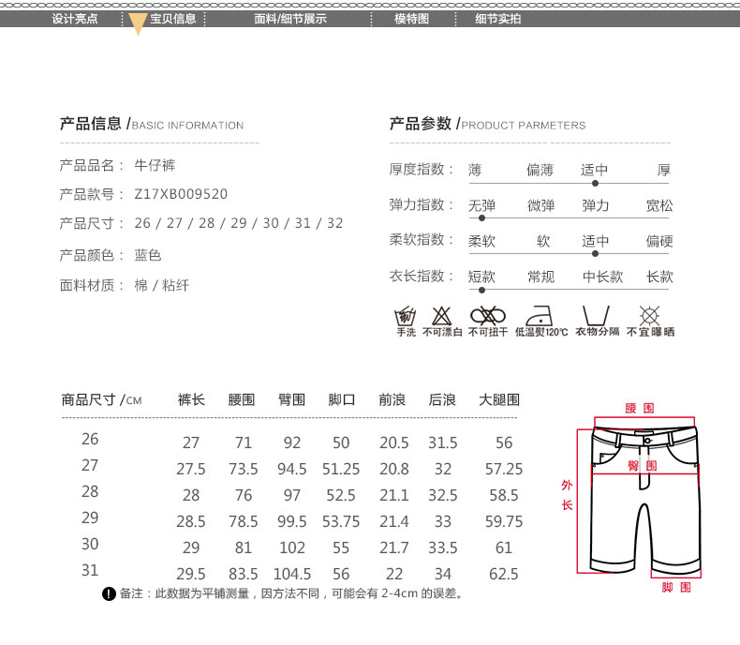Open the 模特图 tab
Screen dimensions: 740x645
[411, 19]
